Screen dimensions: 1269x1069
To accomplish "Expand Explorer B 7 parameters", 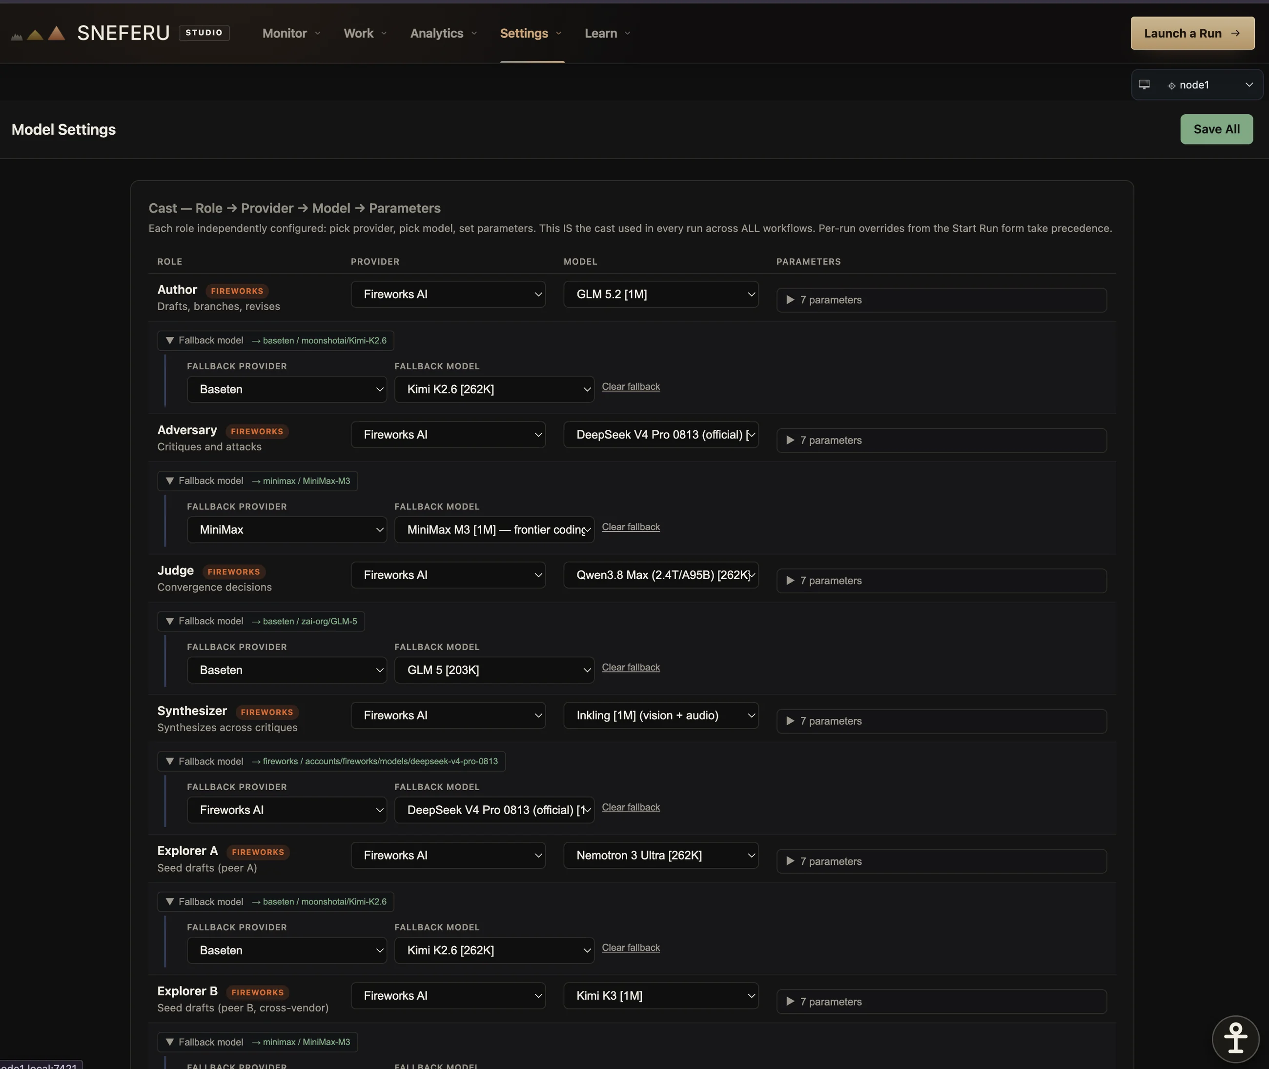I will click(942, 1002).
